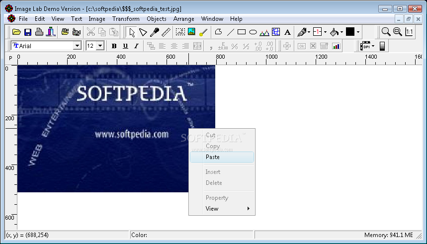This screenshot has height=244, width=427.
Task: Click the percent format icon
Action: tap(235, 46)
